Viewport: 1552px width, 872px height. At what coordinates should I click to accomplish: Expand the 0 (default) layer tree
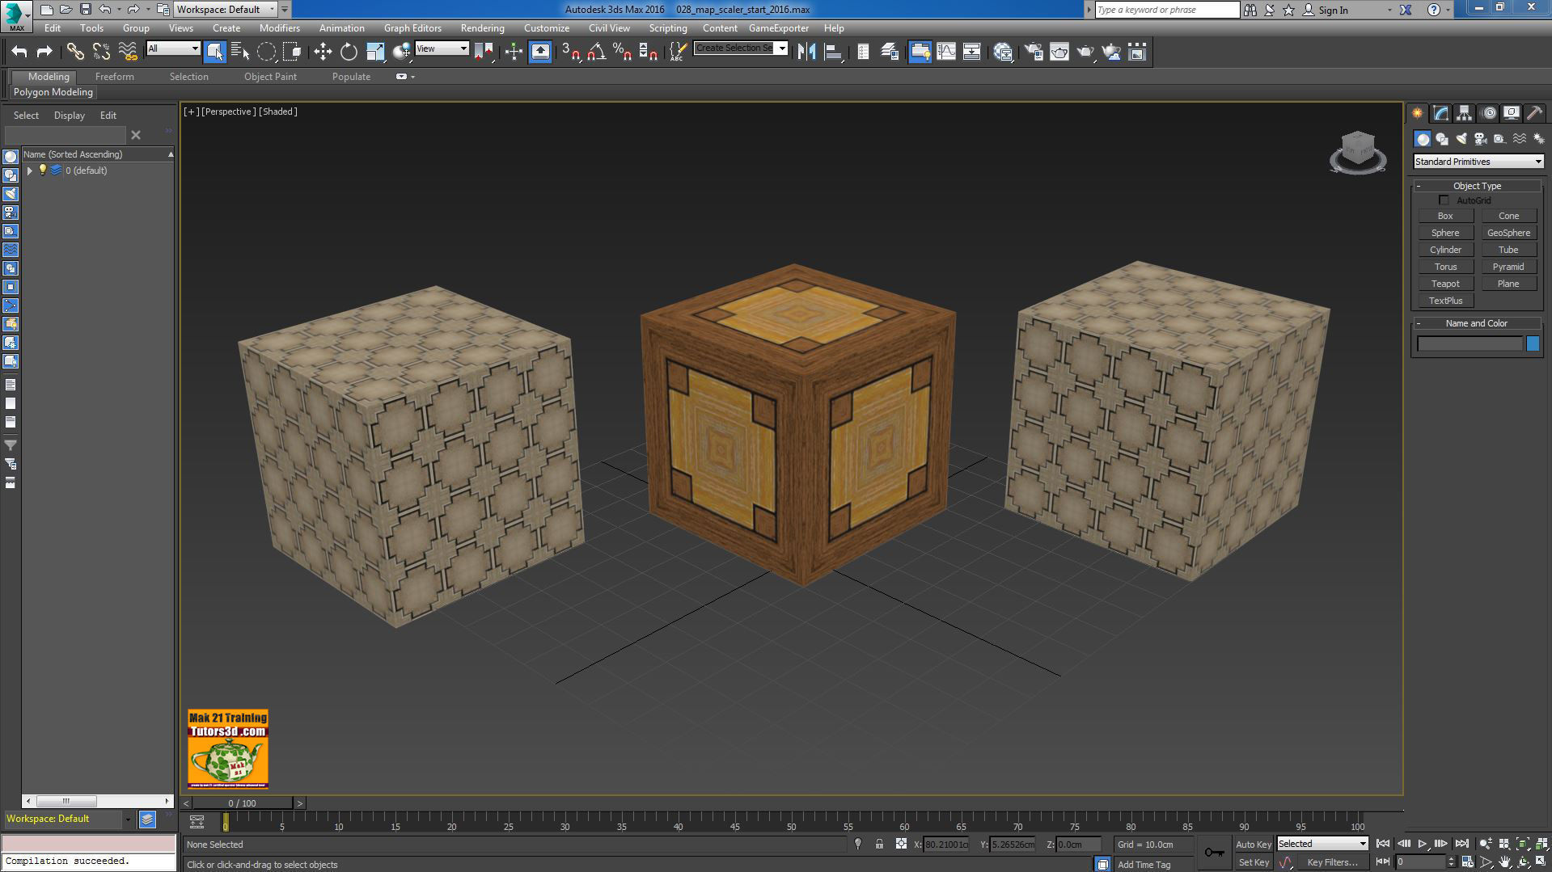coord(29,171)
